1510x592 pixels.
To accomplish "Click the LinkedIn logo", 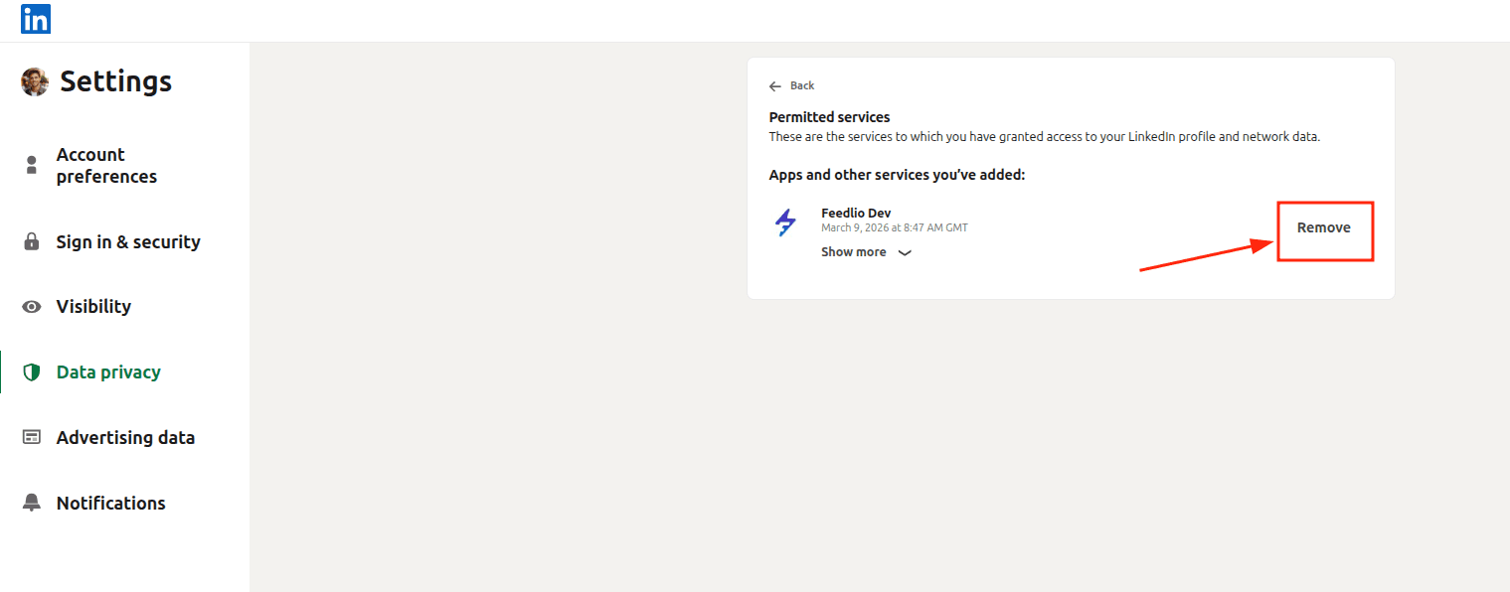I will [x=36, y=19].
